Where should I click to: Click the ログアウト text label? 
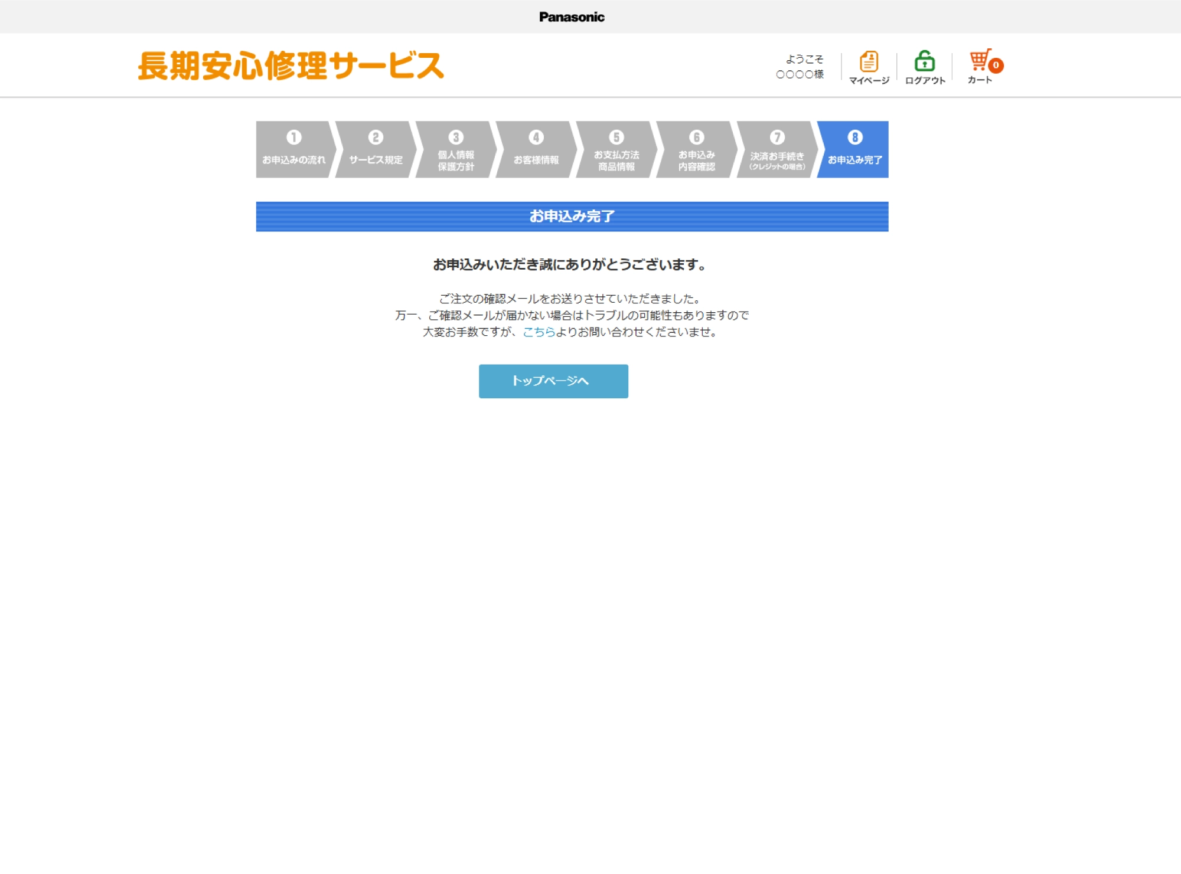pyautogui.click(x=925, y=80)
